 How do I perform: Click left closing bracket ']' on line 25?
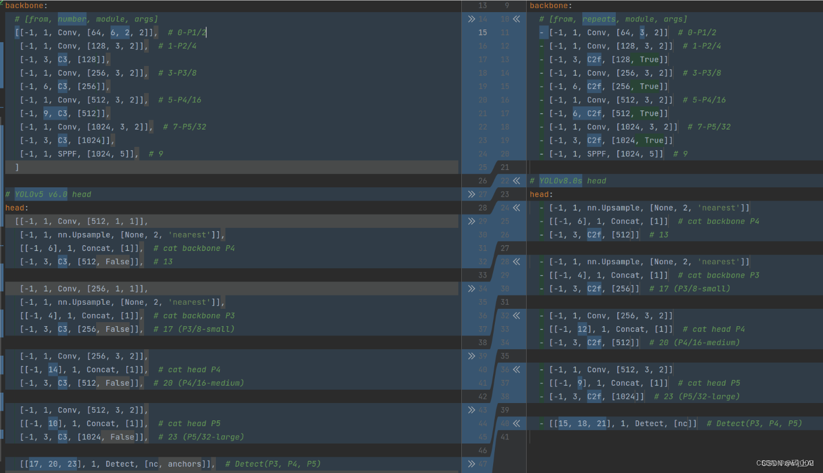coord(17,168)
